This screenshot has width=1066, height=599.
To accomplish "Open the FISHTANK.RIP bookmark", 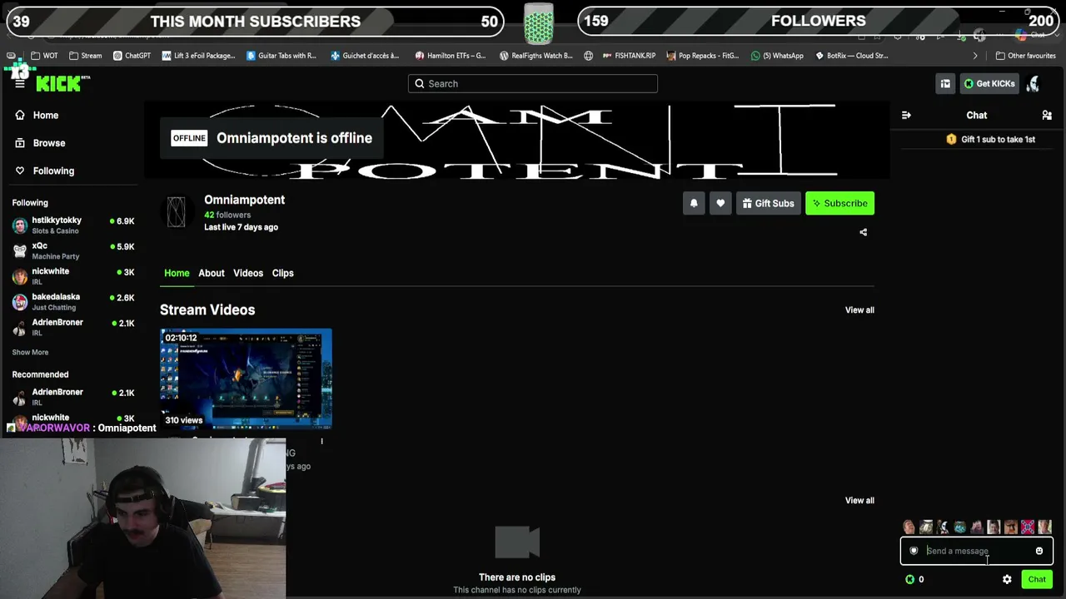I will (x=629, y=56).
